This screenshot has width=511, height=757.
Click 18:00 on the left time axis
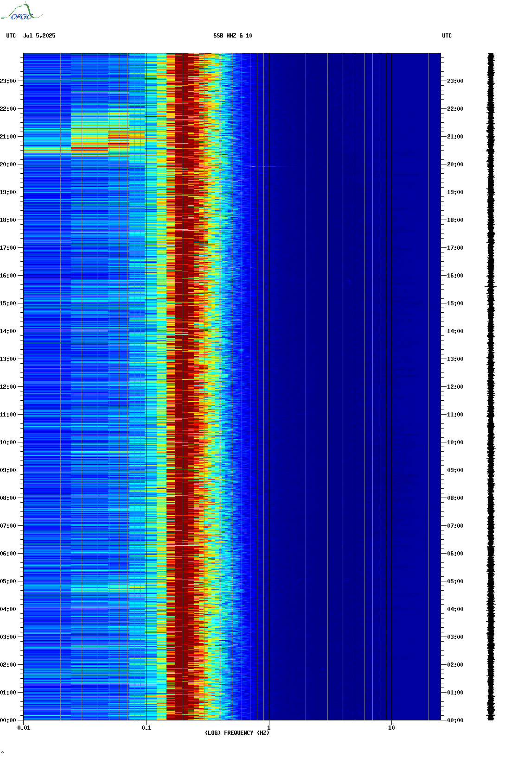[8, 220]
